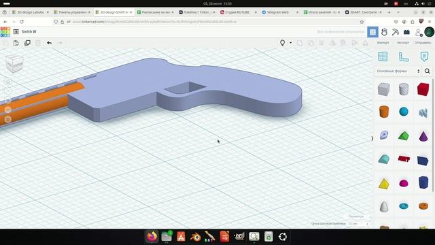Pick the striped Cylinder hole shape
This screenshot has width=435, height=245.
tap(404, 89)
